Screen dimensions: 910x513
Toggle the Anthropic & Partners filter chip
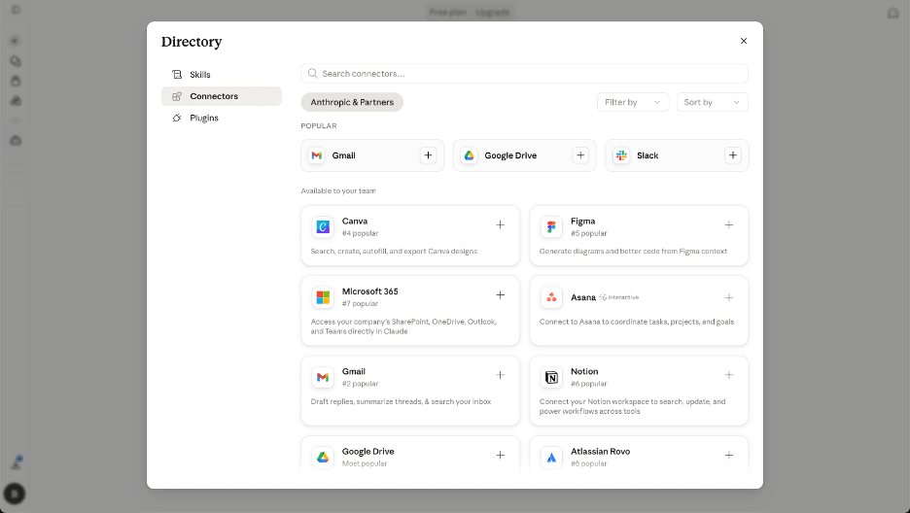coord(352,102)
